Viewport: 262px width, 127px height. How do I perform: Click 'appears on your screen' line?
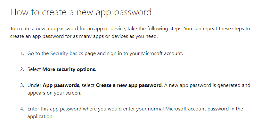54,93
